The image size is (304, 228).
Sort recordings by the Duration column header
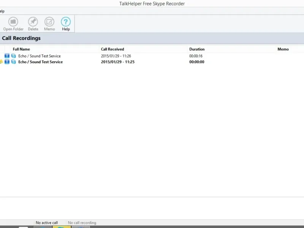click(x=197, y=49)
